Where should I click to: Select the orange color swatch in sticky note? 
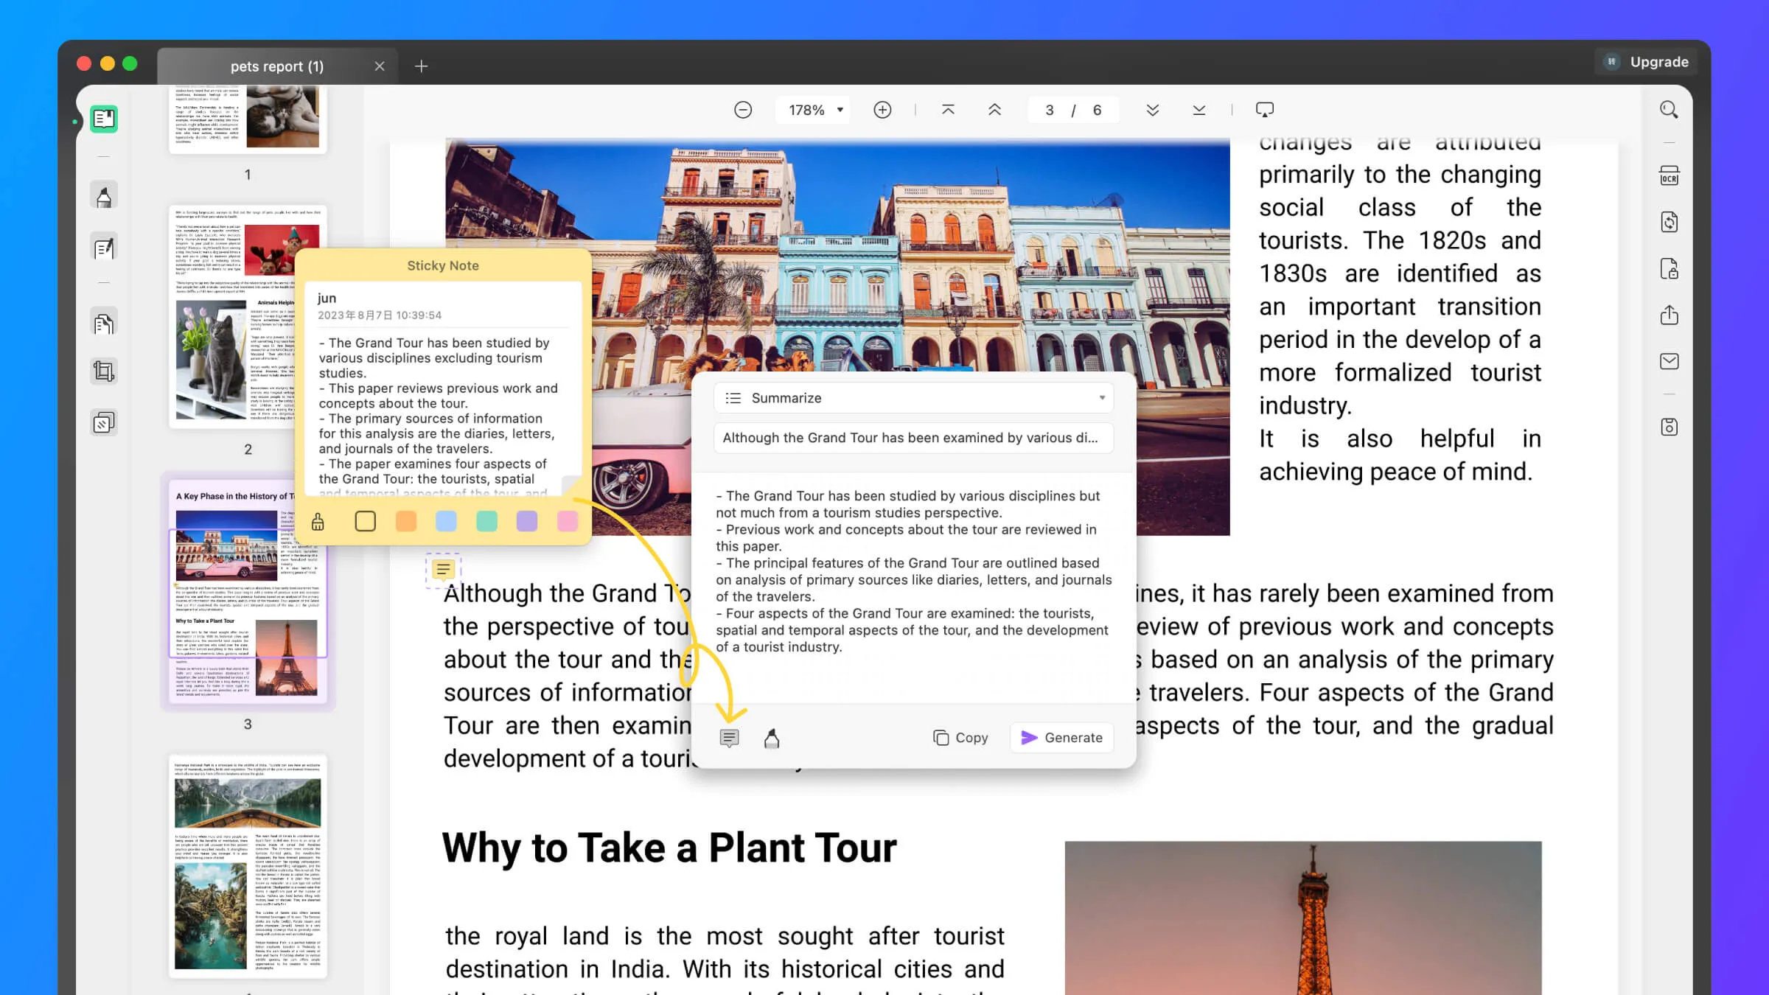click(x=406, y=521)
